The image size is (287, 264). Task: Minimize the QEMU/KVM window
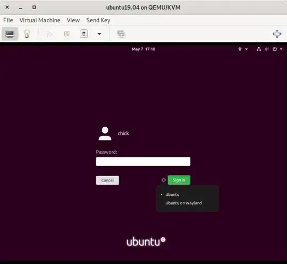pyautogui.click(x=21, y=7)
